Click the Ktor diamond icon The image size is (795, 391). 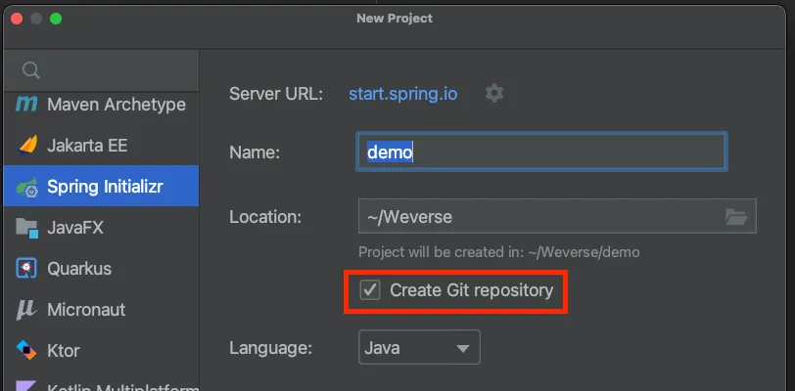click(x=26, y=350)
